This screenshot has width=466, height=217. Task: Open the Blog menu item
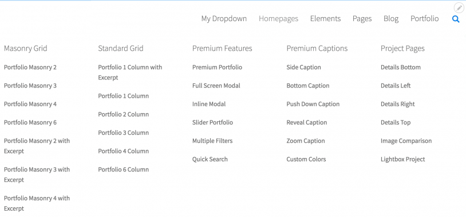pyautogui.click(x=391, y=19)
